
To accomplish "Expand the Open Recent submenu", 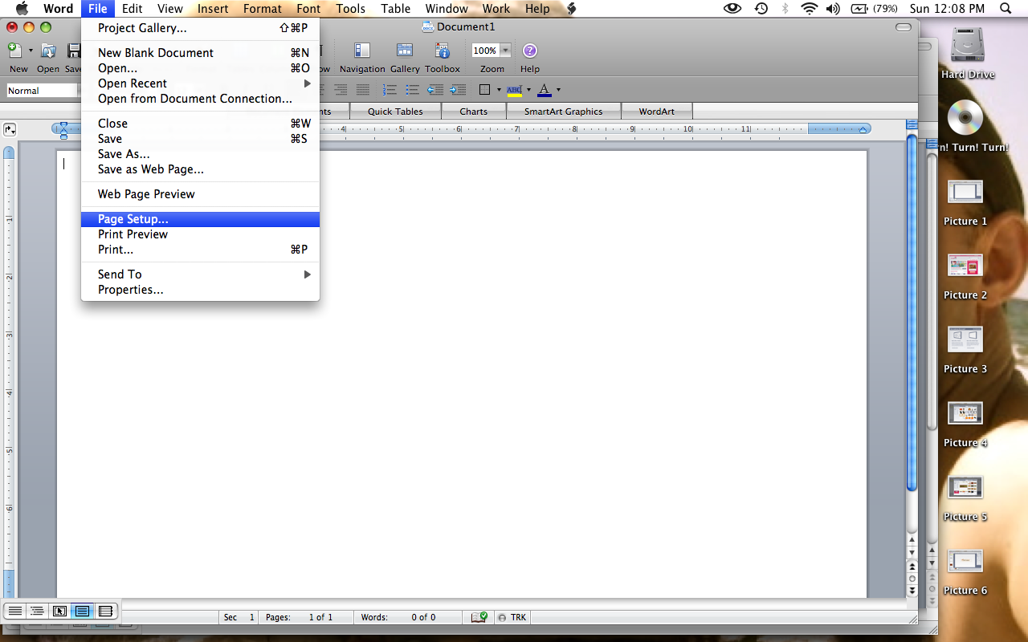I will (x=200, y=83).
